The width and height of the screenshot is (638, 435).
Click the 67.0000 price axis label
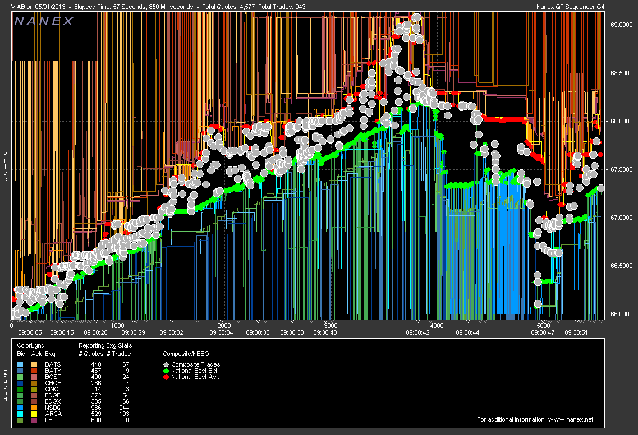click(x=621, y=217)
